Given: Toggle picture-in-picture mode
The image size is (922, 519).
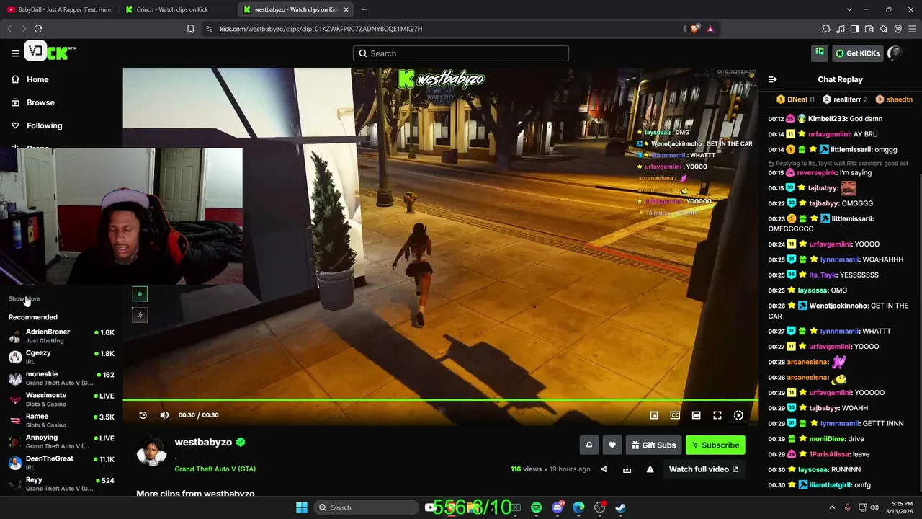Looking at the screenshot, I should (x=654, y=415).
